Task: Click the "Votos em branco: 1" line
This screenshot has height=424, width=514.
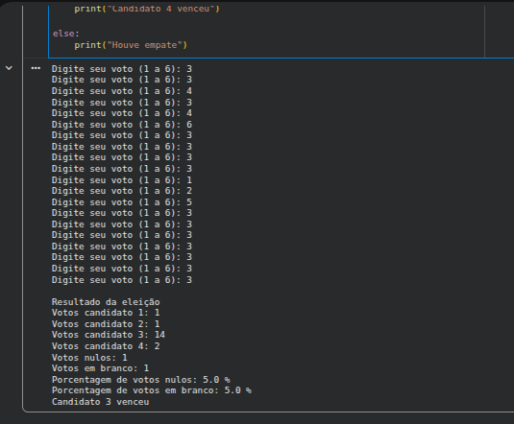Action: point(100,368)
